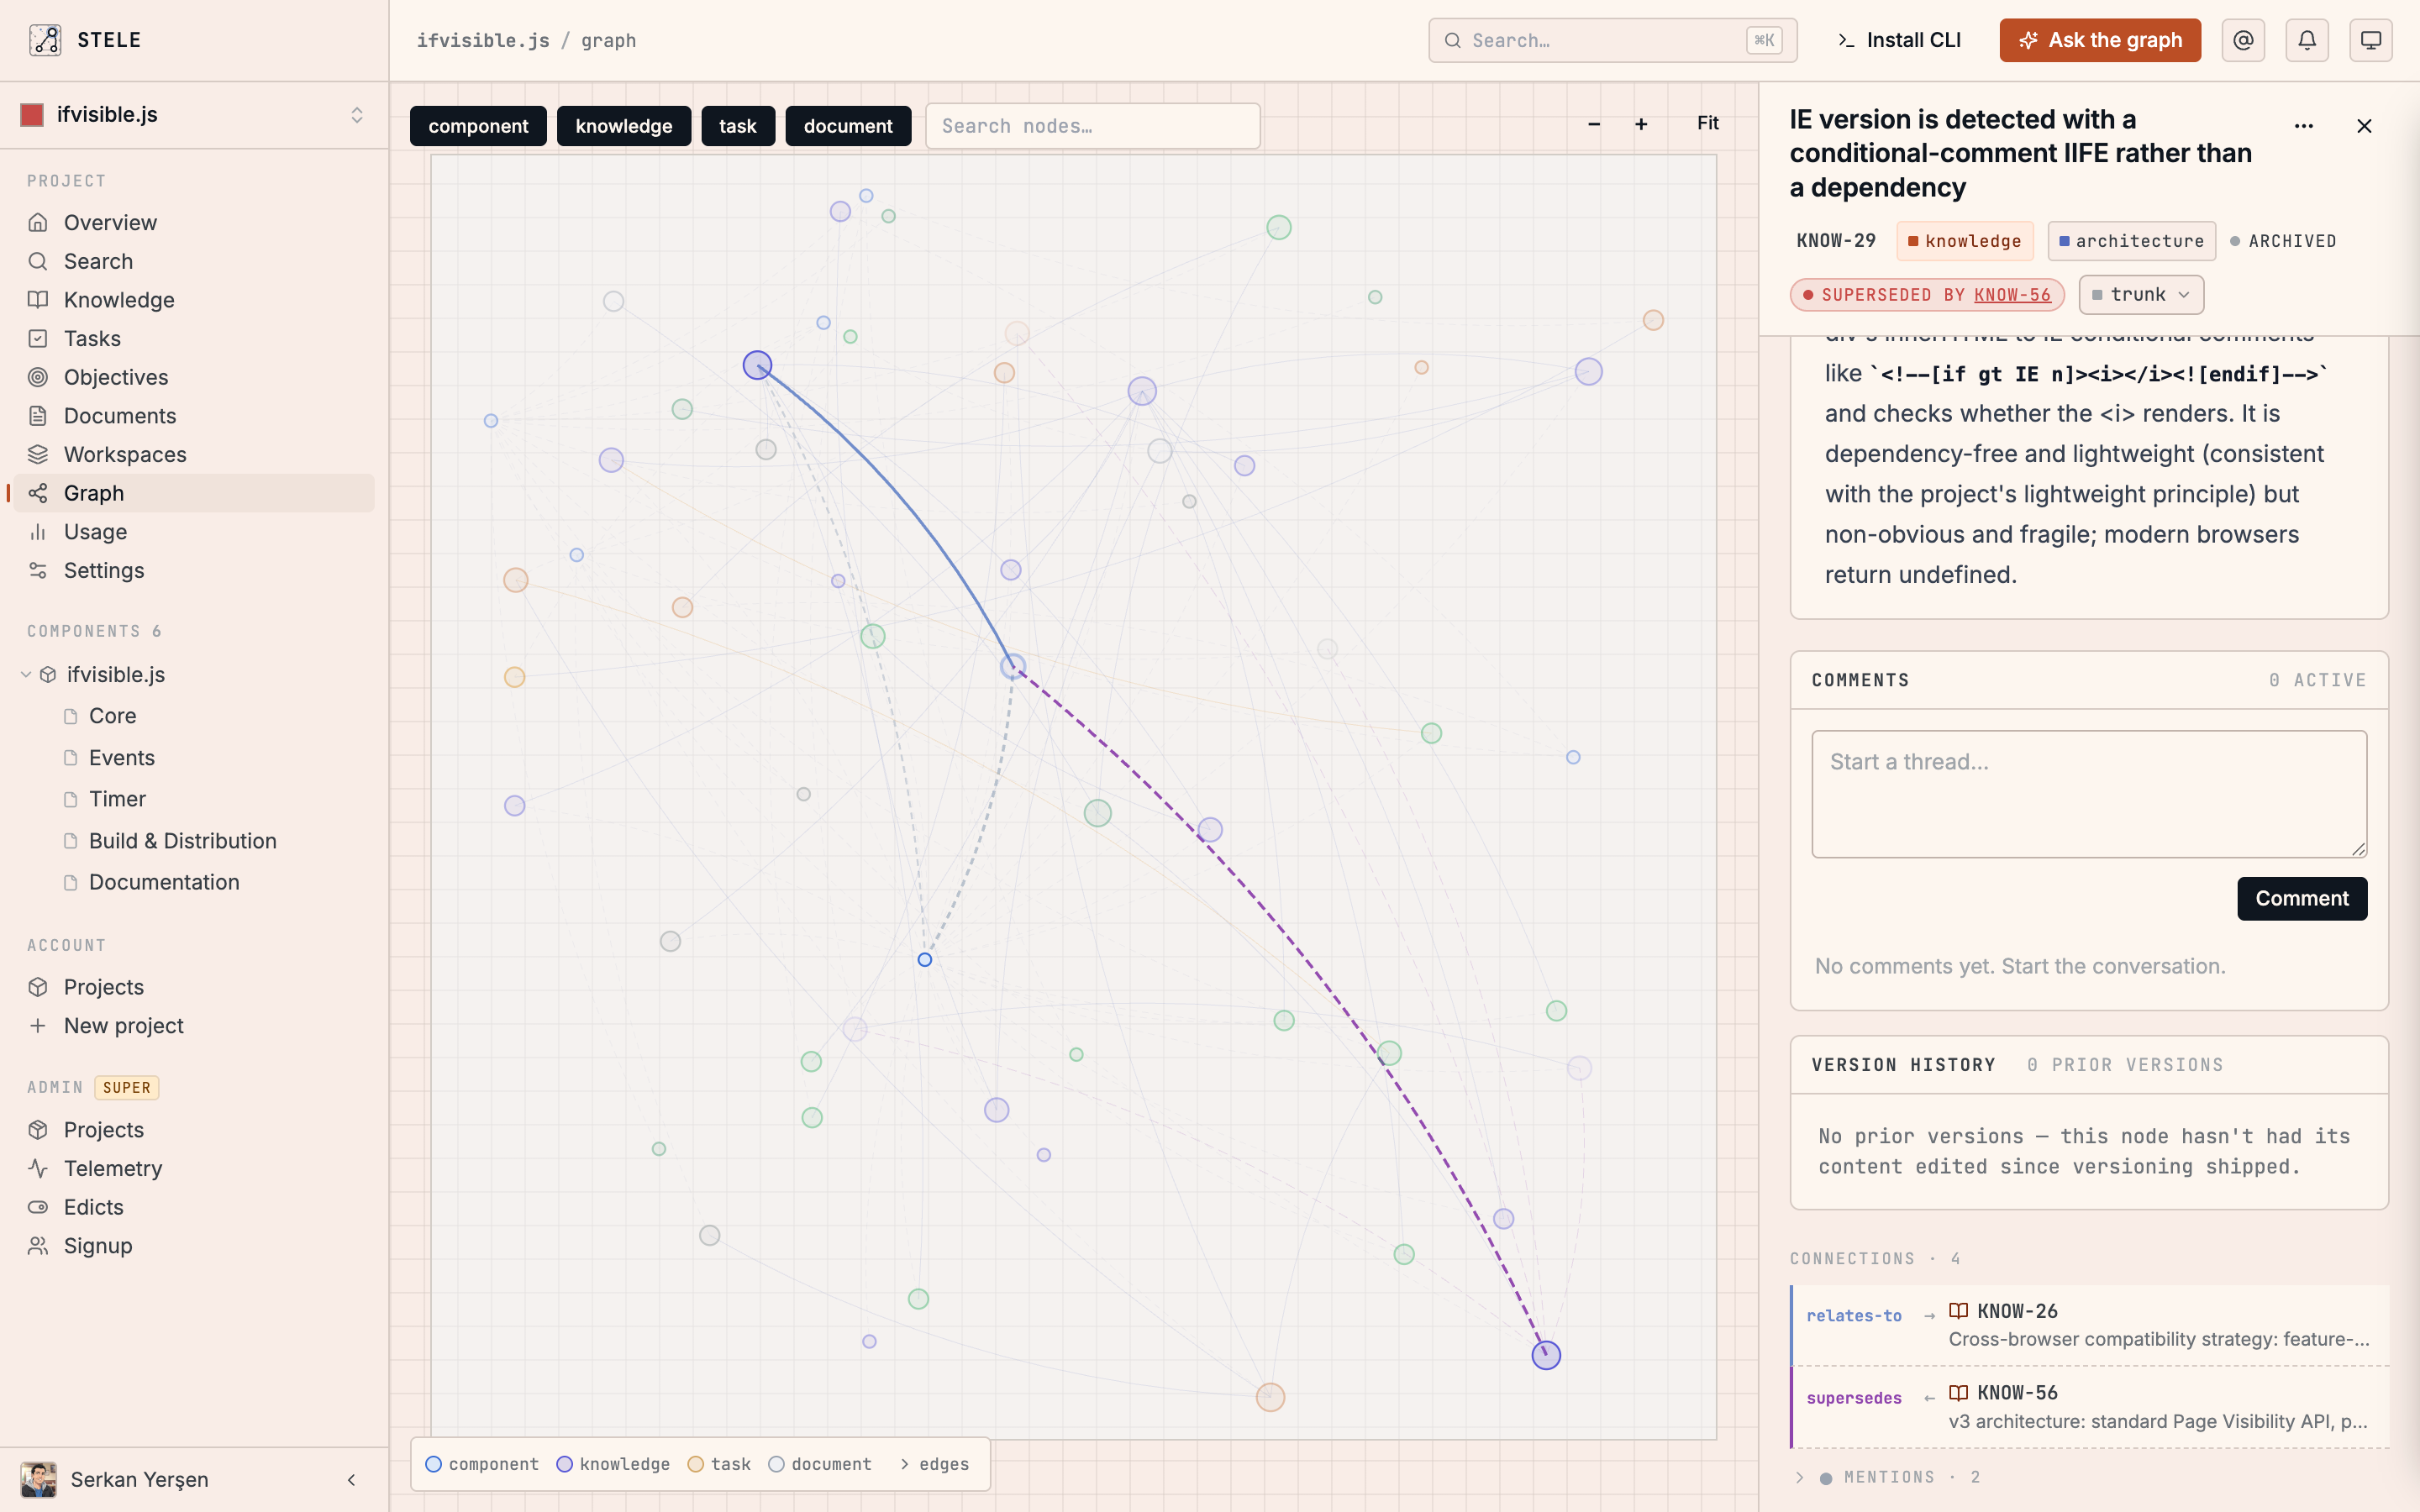Click the Comment button
Image resolution: width=2420 pixels, height=1512 pixels.
[2302, 899]
